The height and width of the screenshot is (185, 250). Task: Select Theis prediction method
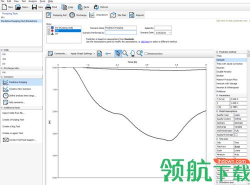tap(231, 56)
